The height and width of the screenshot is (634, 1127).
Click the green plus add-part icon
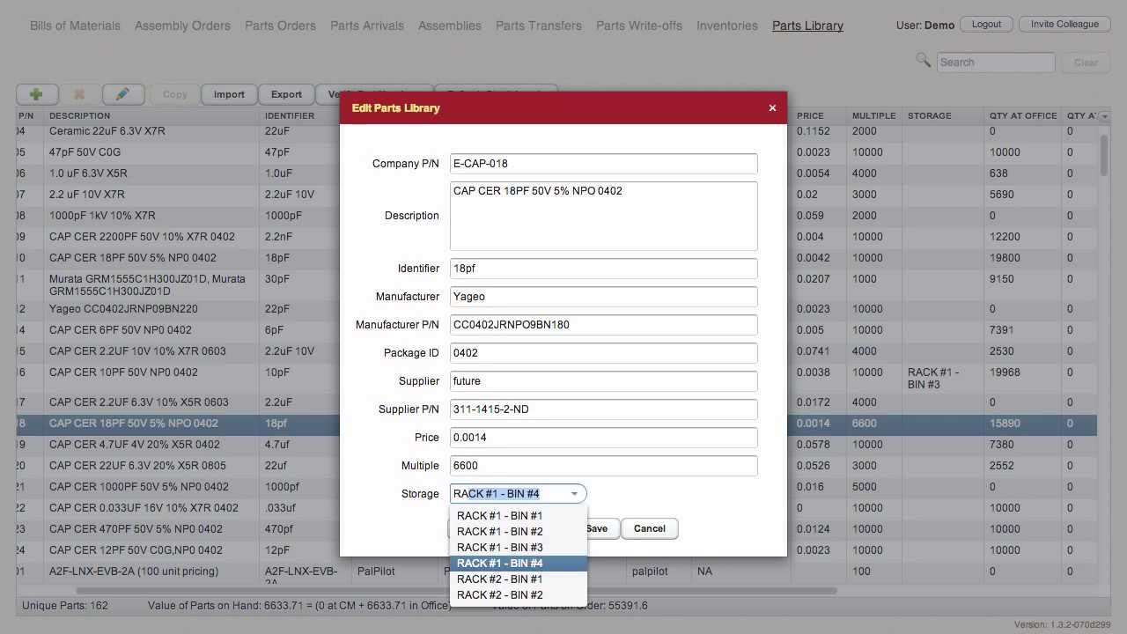pos(37,94)
